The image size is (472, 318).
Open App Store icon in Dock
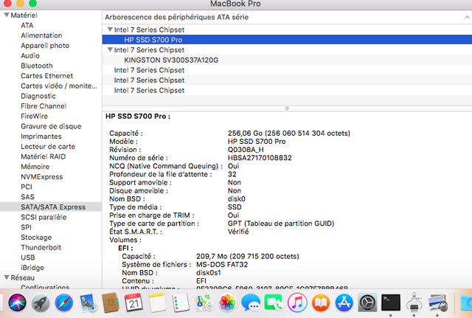pyautogui.click(x=344, y=303)
